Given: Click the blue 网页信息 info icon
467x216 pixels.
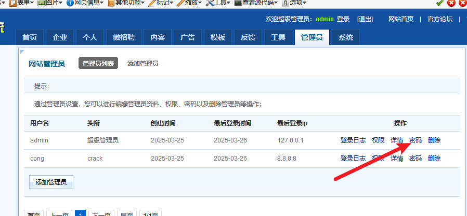Looking at the screenshot, I should 70,3.
